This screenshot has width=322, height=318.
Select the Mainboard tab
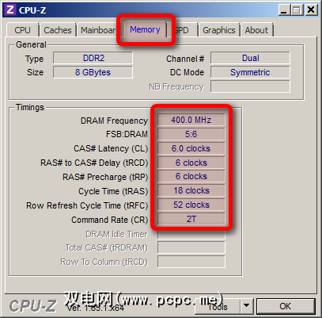pos(98,30)
